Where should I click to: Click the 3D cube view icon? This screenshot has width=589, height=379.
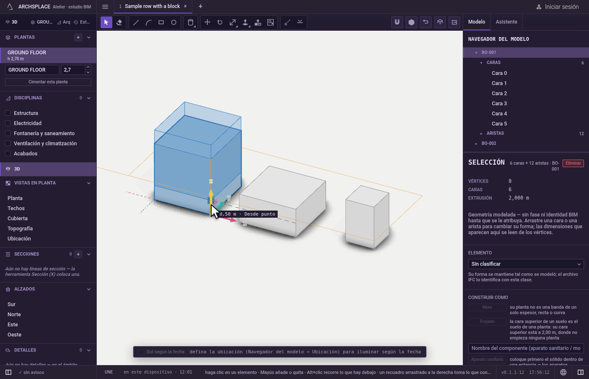(440, 22)
